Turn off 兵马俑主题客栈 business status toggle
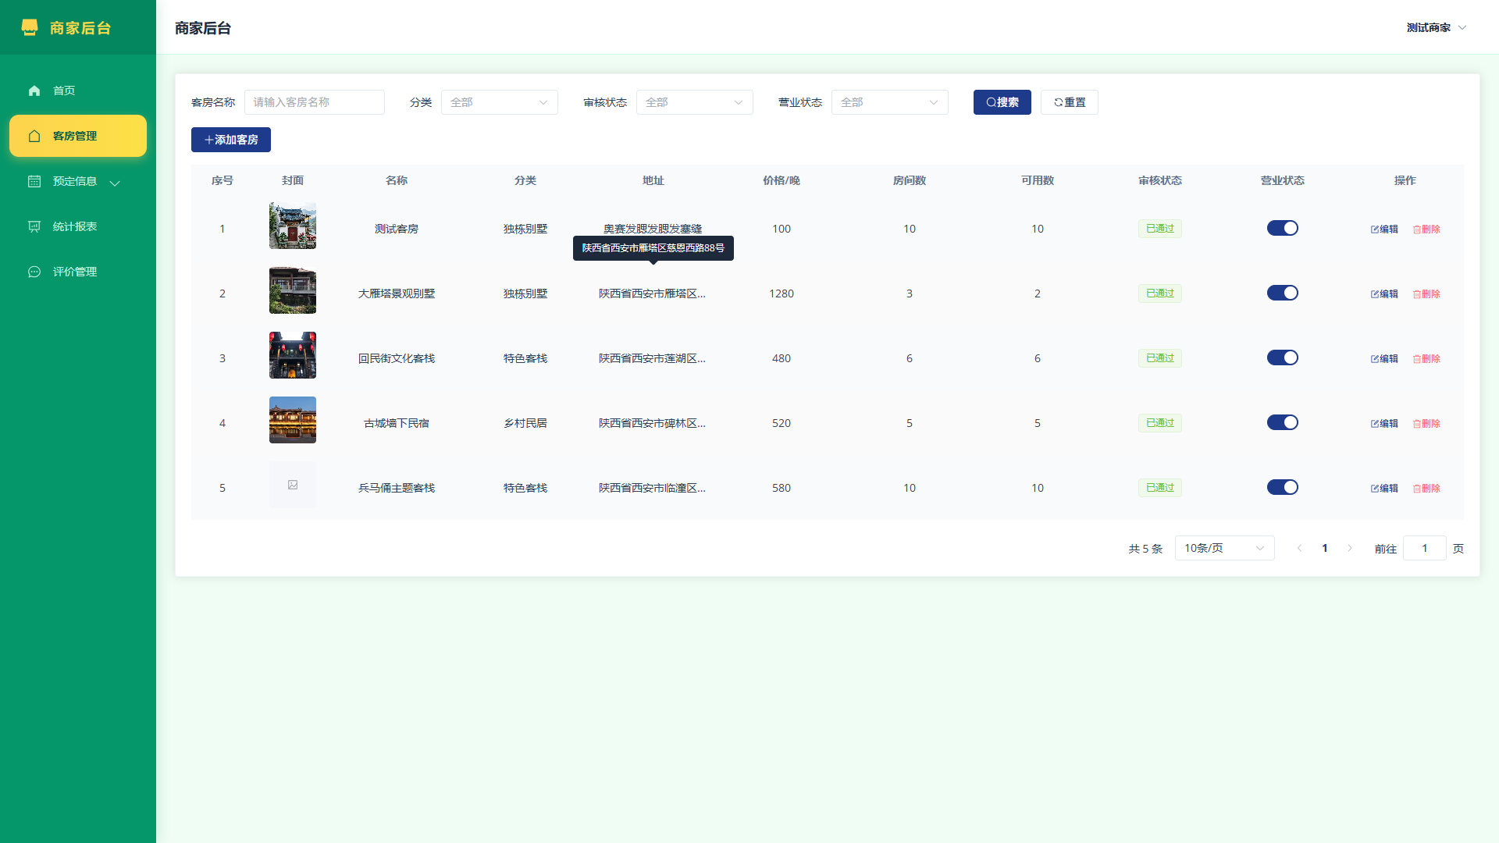Viewport: 1499px width, 843px height. click(x=1283, y=487)
